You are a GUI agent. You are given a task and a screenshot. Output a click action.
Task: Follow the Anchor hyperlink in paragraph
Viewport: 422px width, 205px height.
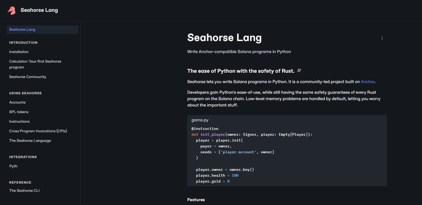pos(368,81)
